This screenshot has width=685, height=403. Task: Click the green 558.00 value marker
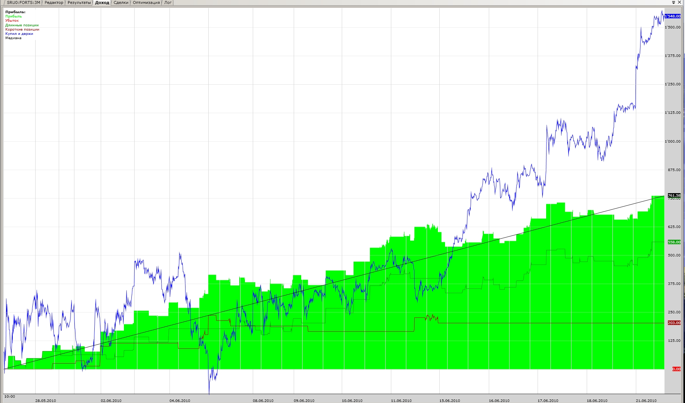coord(674,242)
